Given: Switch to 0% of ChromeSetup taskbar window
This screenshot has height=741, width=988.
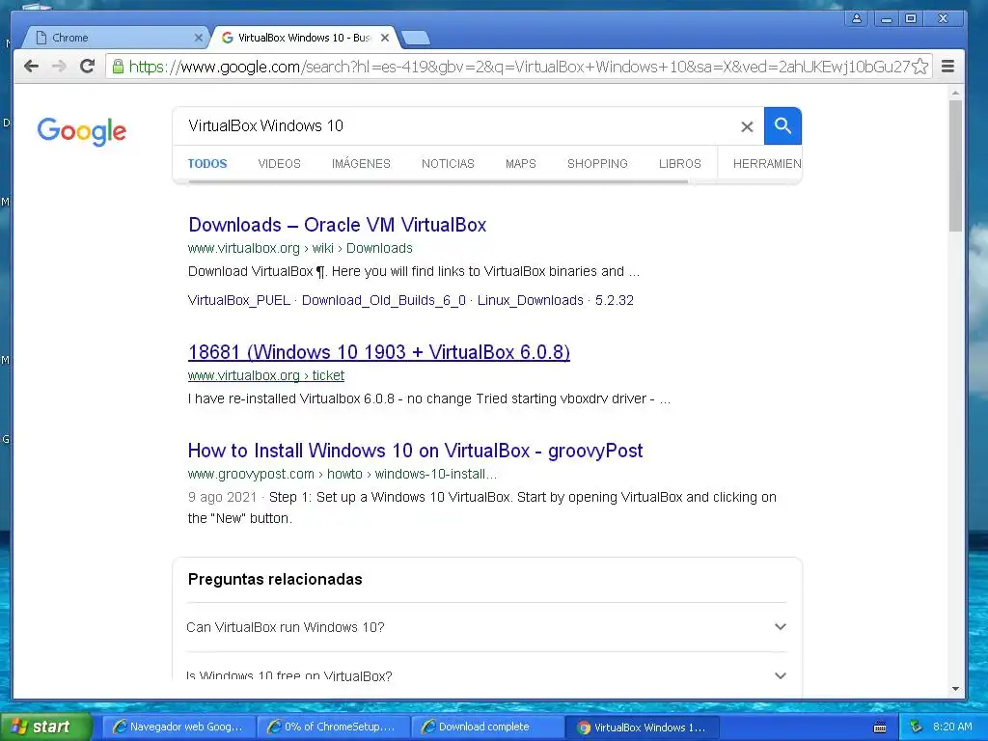Looking at the screenshot, I should pyautogui.click(x=333, y=727).
